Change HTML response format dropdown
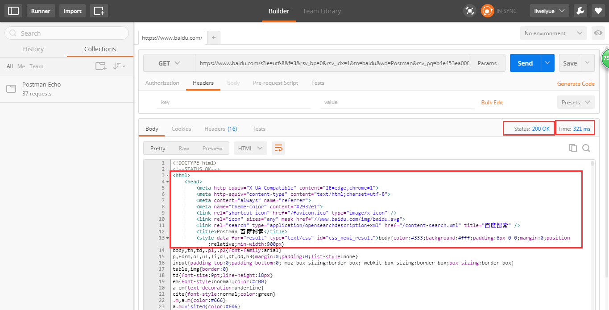The height and width of the screenshot is (310, 609). pyautogui.click(x=250, y=148)
